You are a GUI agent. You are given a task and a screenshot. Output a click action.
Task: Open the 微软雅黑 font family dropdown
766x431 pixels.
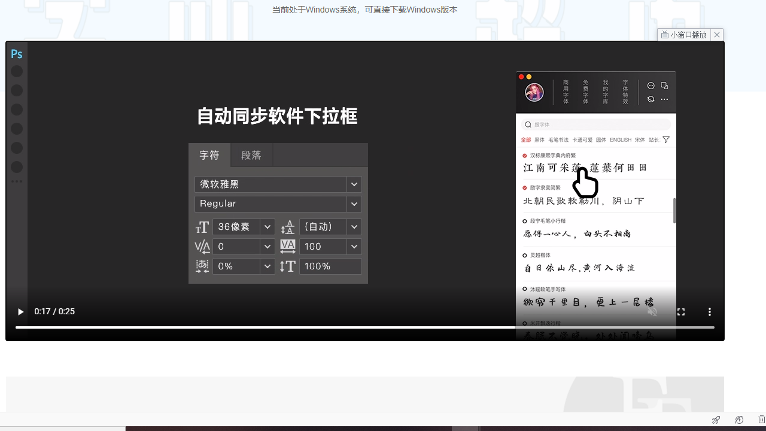[354, 184]
